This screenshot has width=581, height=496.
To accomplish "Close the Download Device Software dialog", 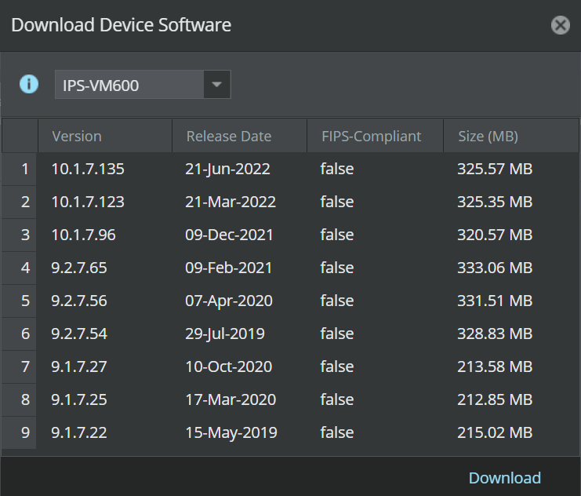I will 561,25.
